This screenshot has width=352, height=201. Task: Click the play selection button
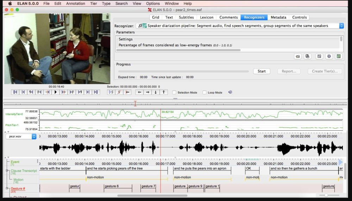[111, 92]
